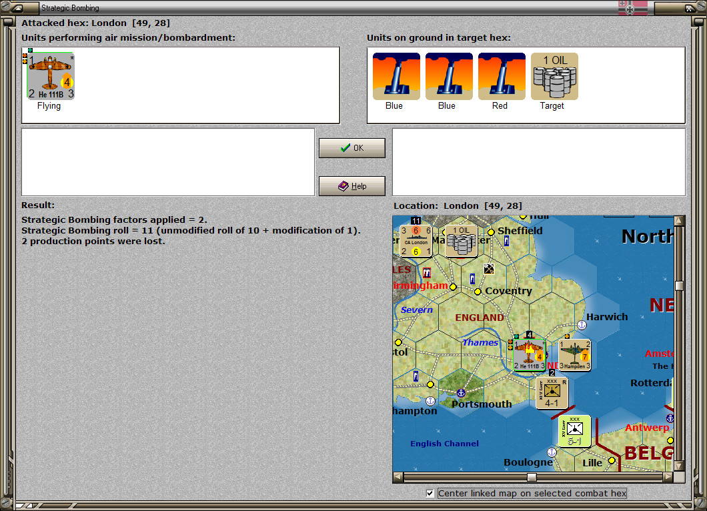Click the second Blue anti-aircraft icon
707x511 pixels.
[449, 76]
